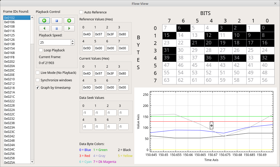
Task: Play forward with the right triangle button
Action: tap(69, 28)
